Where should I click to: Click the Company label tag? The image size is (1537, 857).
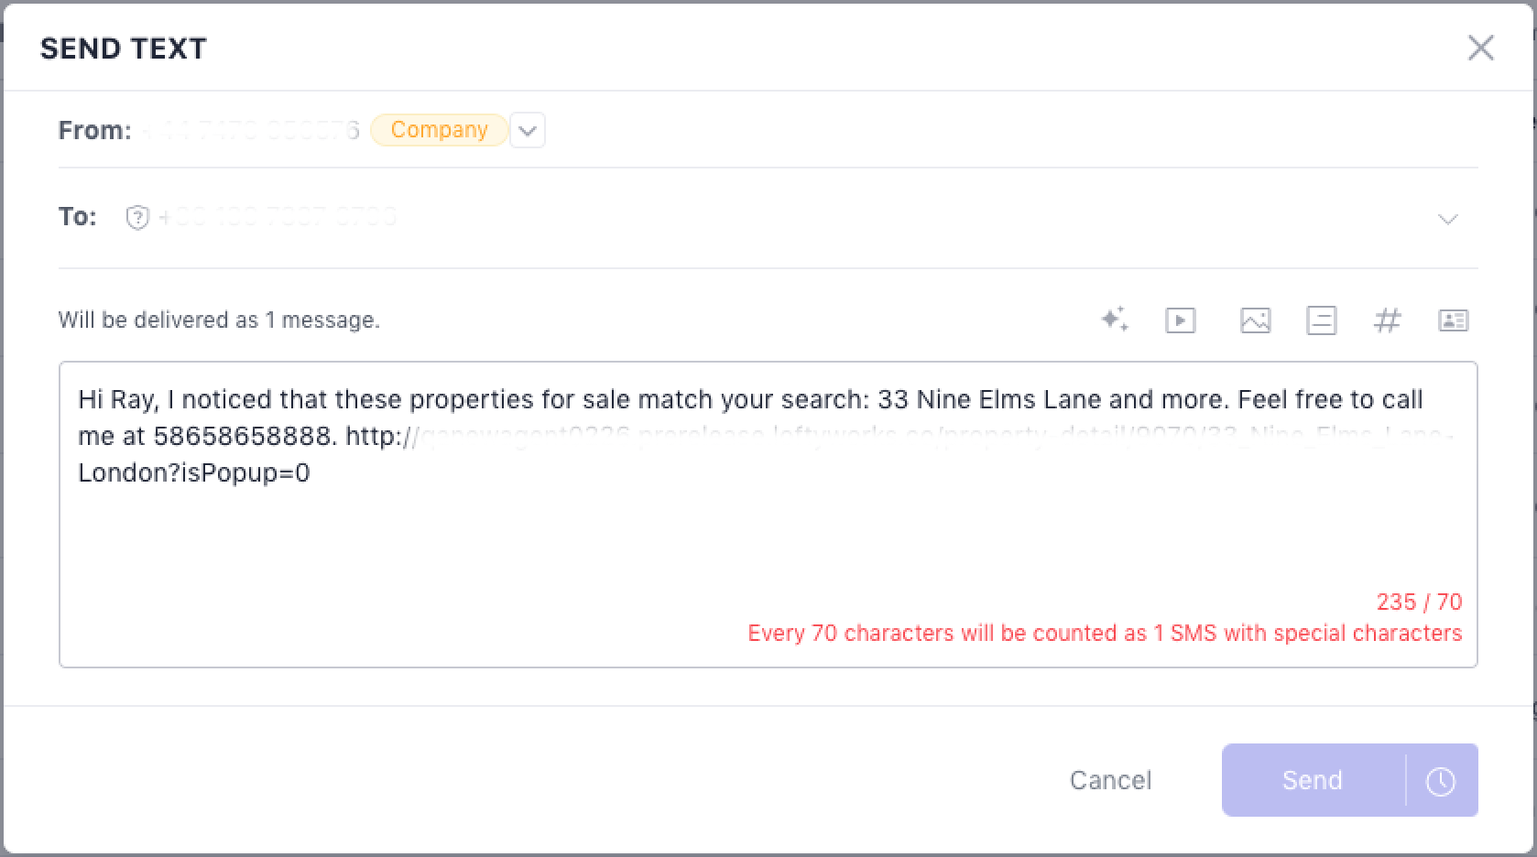(439, 130)
